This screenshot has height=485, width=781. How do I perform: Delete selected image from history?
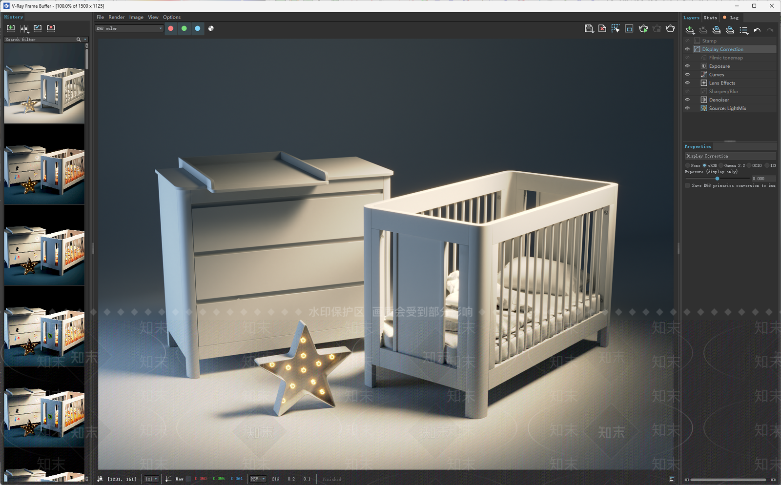(51, 28)
